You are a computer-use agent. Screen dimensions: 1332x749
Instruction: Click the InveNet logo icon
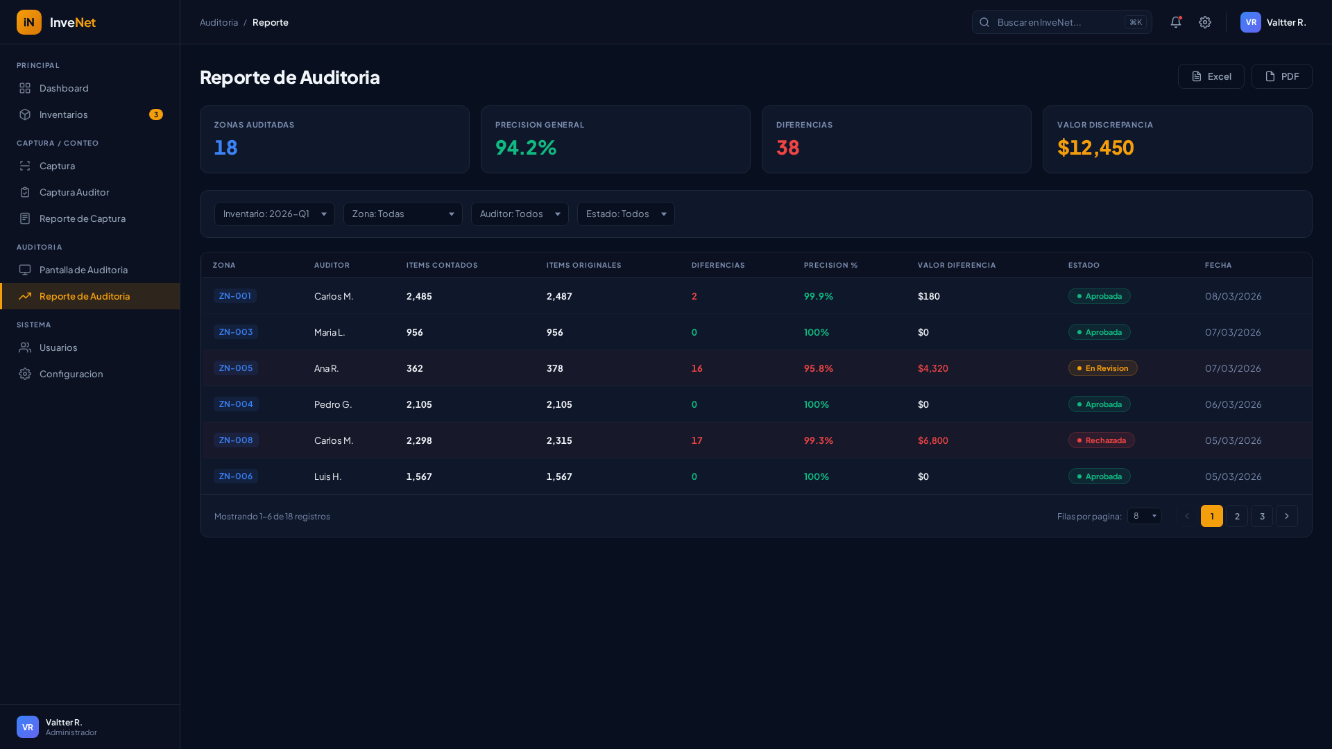point(29,22)
